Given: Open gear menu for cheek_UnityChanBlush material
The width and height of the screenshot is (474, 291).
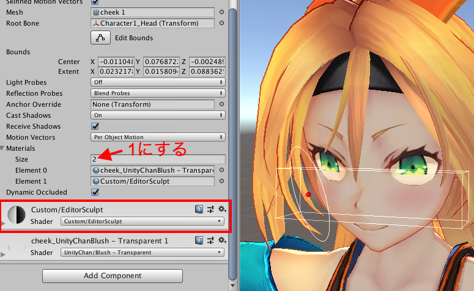Looking at the screenshot, I should click(x=222, y=240).
